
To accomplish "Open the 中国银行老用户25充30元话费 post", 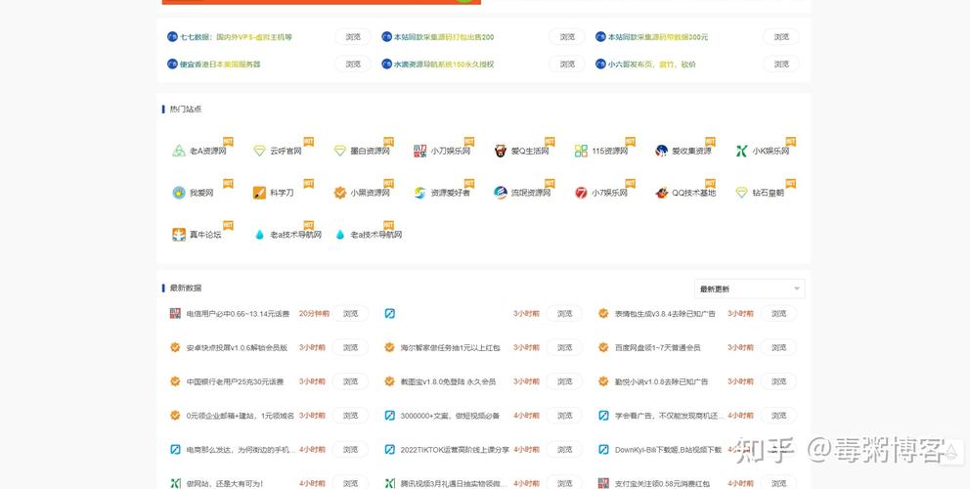I will (x=235, y=382).
